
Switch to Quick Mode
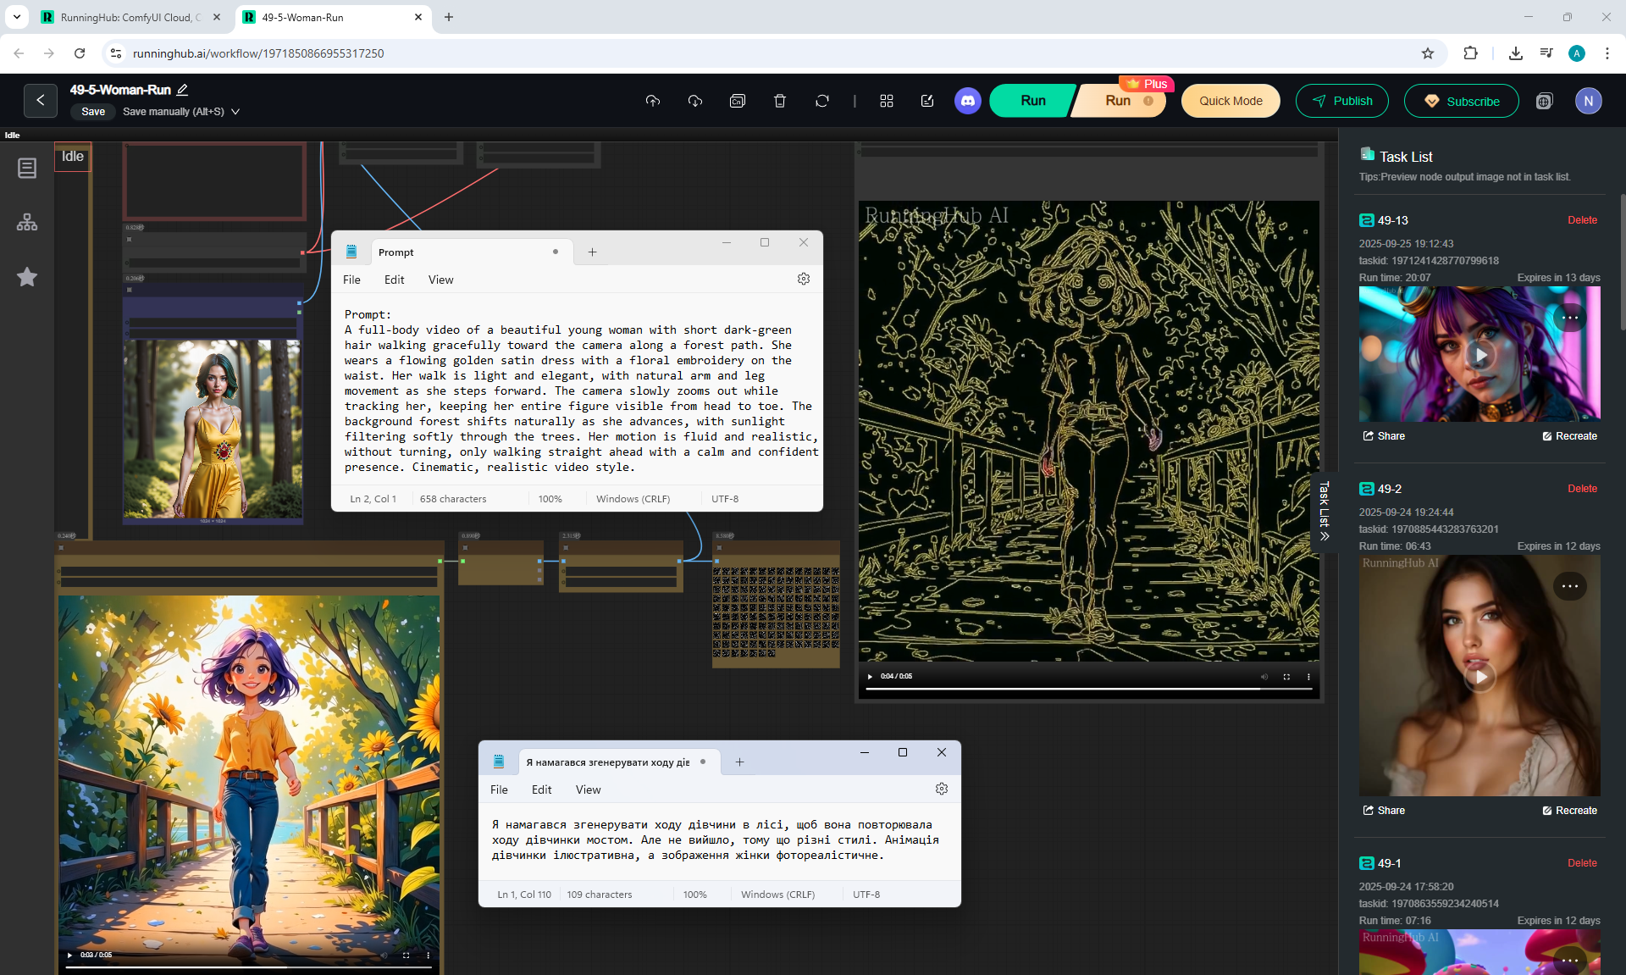pos(1231,101)
